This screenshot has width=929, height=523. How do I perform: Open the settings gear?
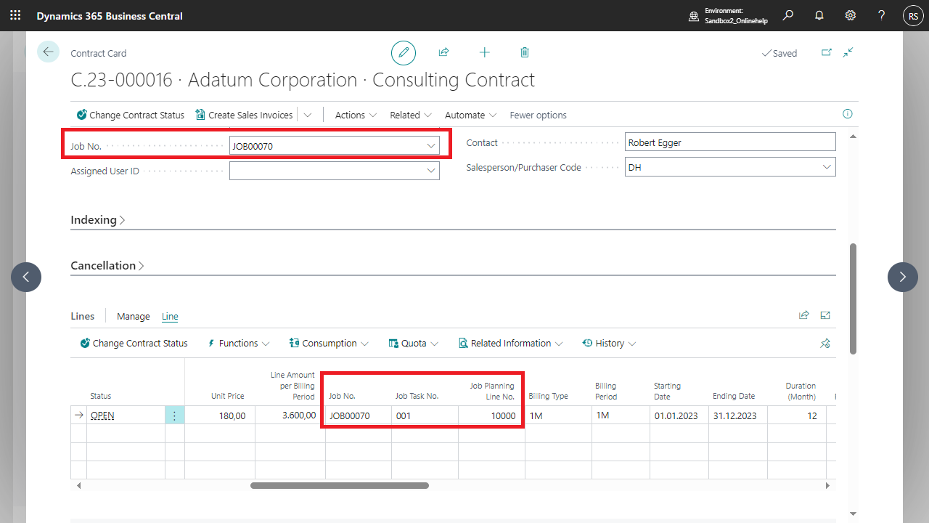point(851,15)
